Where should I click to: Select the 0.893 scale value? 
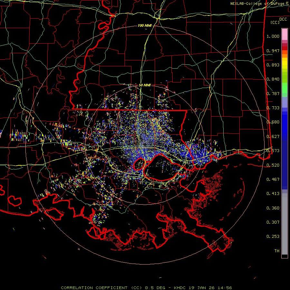click(x=273, y=65)
